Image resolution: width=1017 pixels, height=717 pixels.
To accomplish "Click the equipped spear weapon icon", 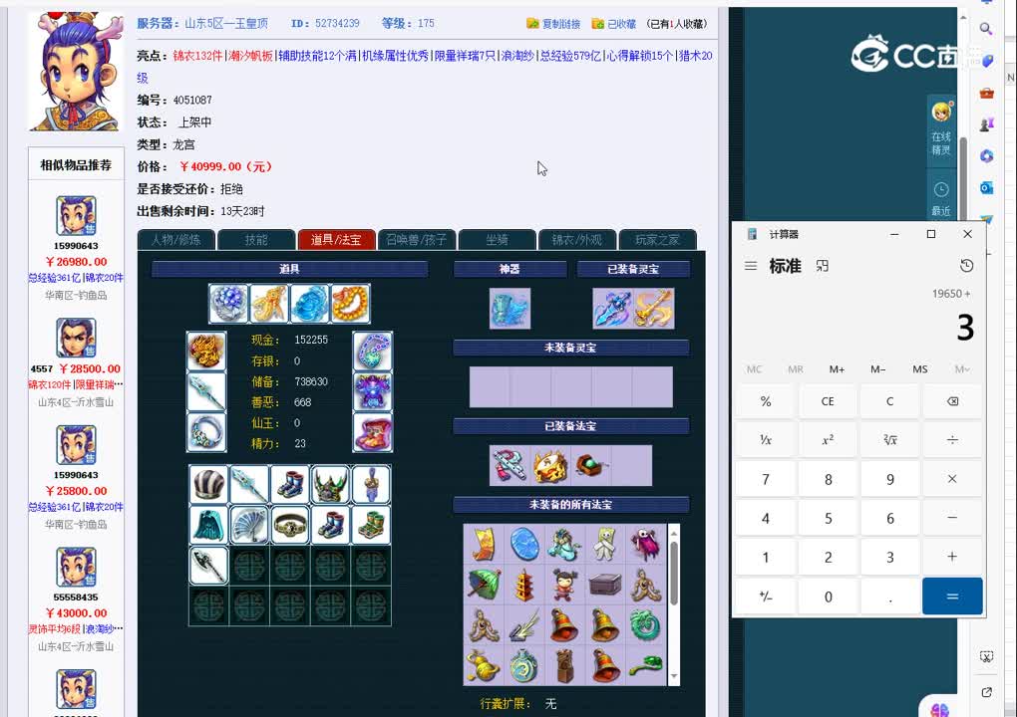I will (x=206, y=391).
